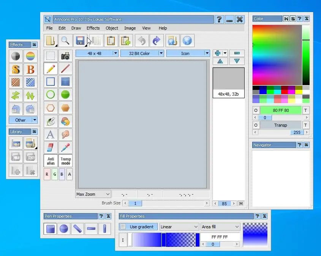Open the 48 x 48 size dropdown
The image size is (321, 256).
115,53
